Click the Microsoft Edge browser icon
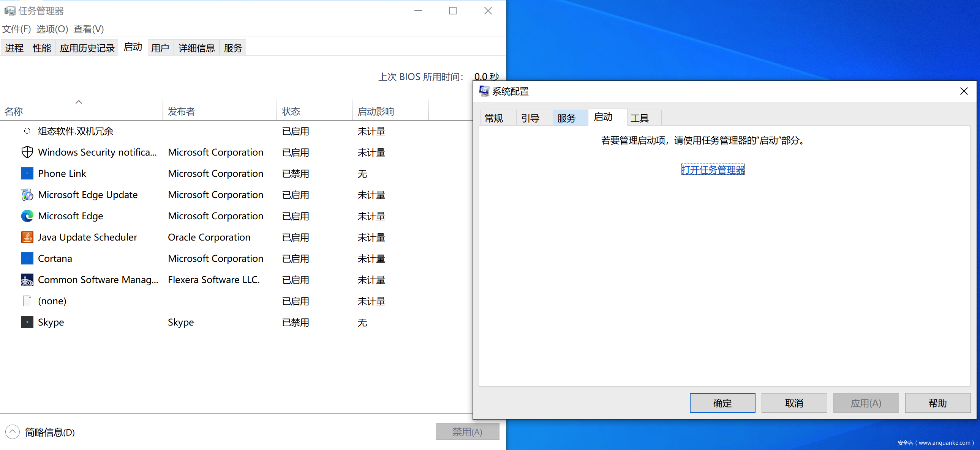This screenshot has height=450, width=980. (27, 216)
